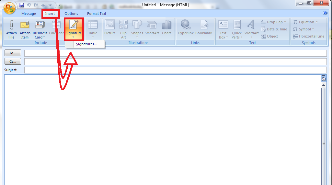Screen dimensions: 332x185
Task: Click the Signature button
Action: pos(74,29)
